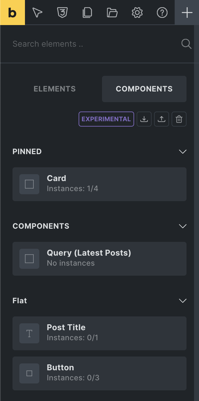Click the EXPERIMENTAL badge button

pos(106,119)
